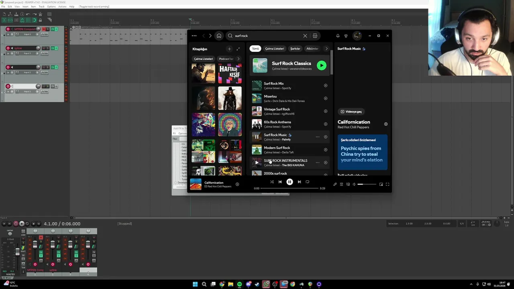The height and width of the screenshot is (289, 514).
Task: Pause Spotify playback
Action: (290, 182)
